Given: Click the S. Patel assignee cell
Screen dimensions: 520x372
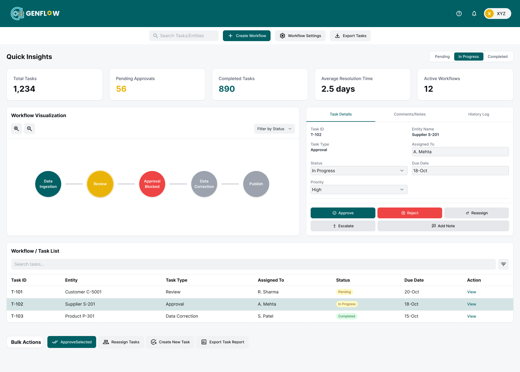Looking at the screenshot, I should coord(265,316).
